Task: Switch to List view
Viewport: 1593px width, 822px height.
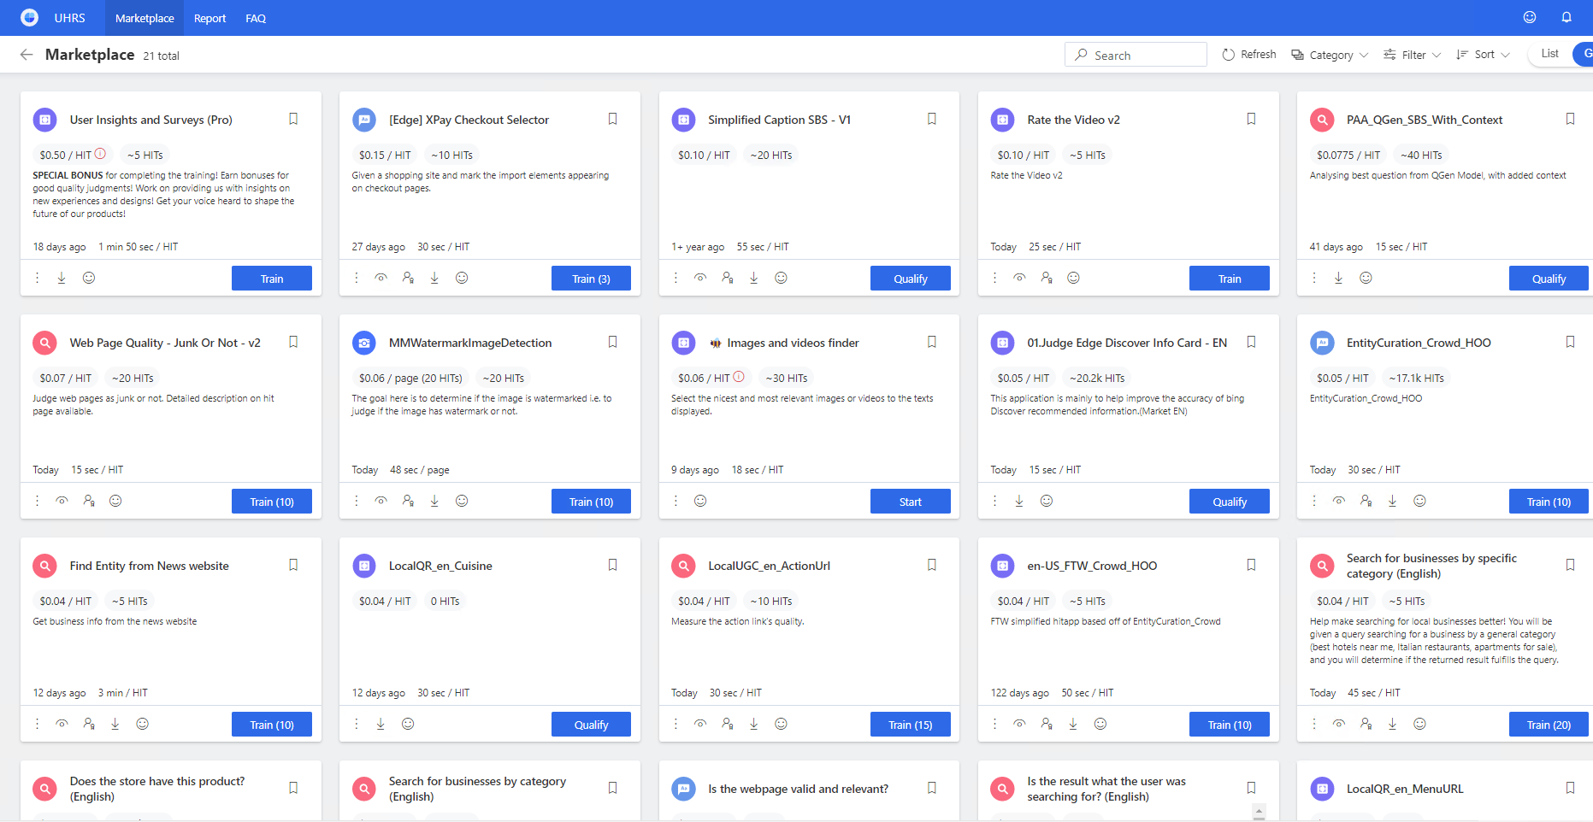Action: (1549, 53)
